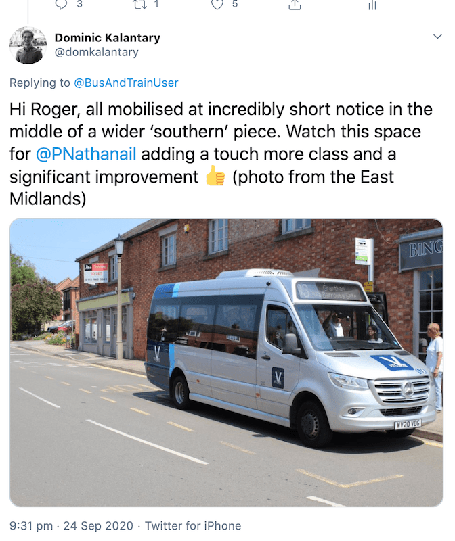Click the 24 Sep 2020 date
Screen dimensions: 455x541
coord(98,525)
